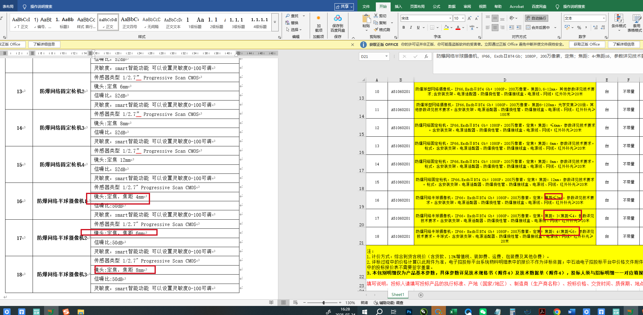Image resolution: width=643 pixels, height=315 pixels.
Task: Open the number format dropdown showing 文本
Action: click(604, 18)
